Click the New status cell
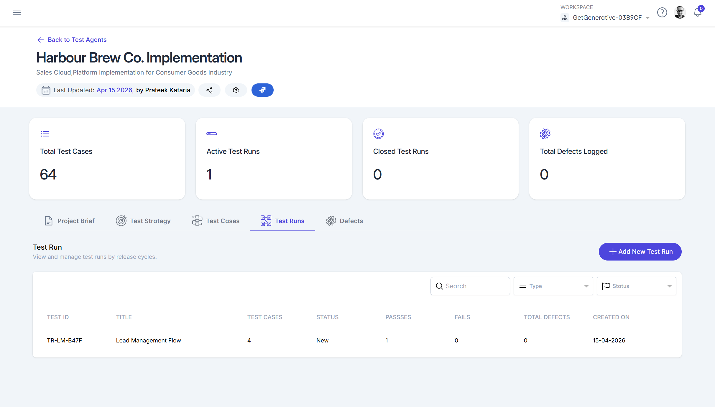Image resolution: width=715 pixels, height=407 pixels. pyautogui.click(x=322, y=340)
